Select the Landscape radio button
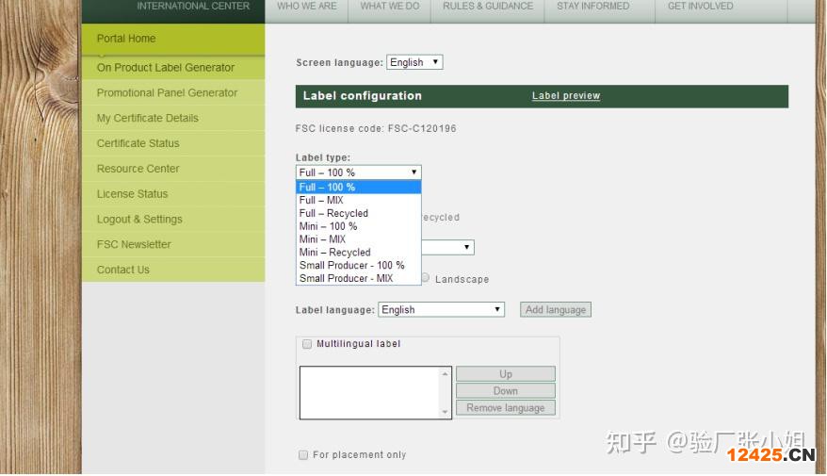This screenshot has height=476, width=827. (x=426, y=278)
